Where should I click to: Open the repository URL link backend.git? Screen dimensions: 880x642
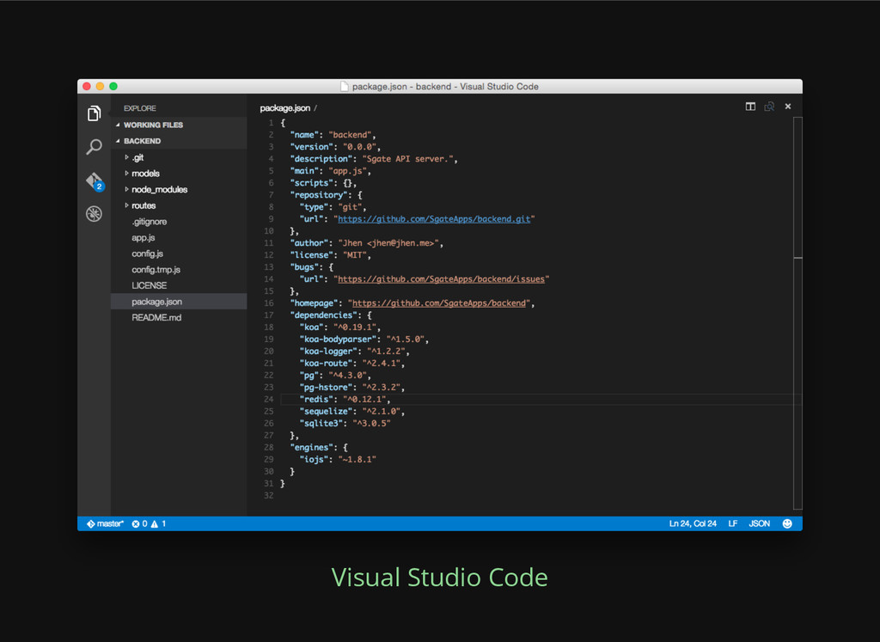coord(434,219)
